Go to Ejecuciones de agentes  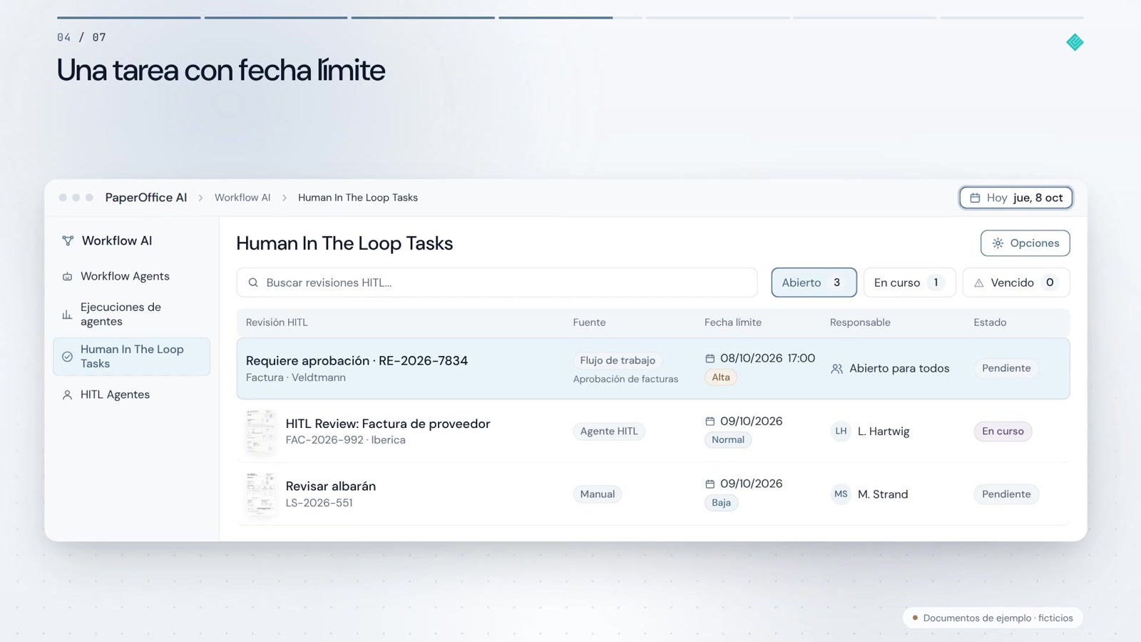(132, 315)
